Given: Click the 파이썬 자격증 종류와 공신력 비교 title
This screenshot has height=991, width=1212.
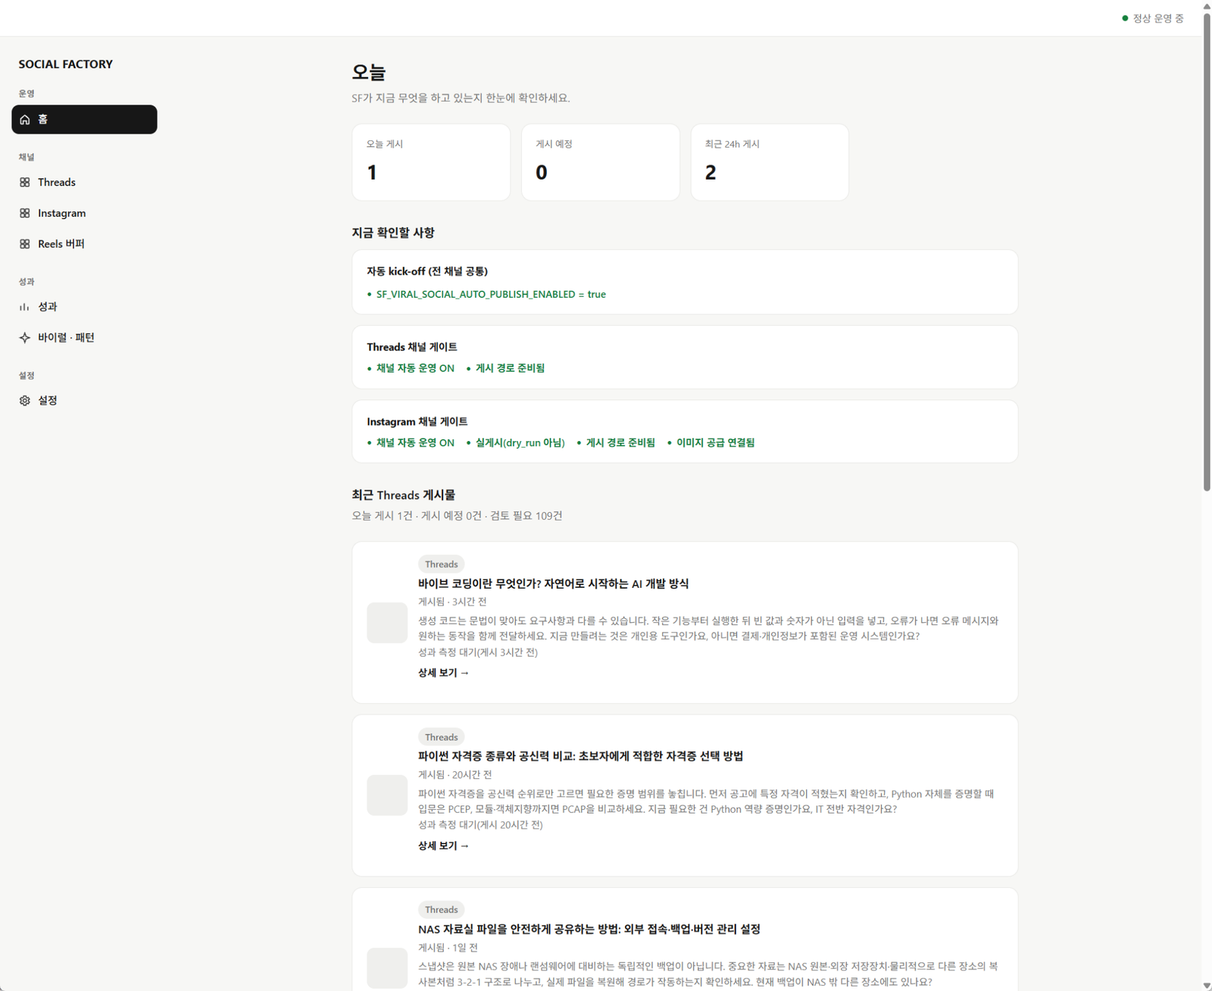Looking at the screenshot, I should click(580, 756).
